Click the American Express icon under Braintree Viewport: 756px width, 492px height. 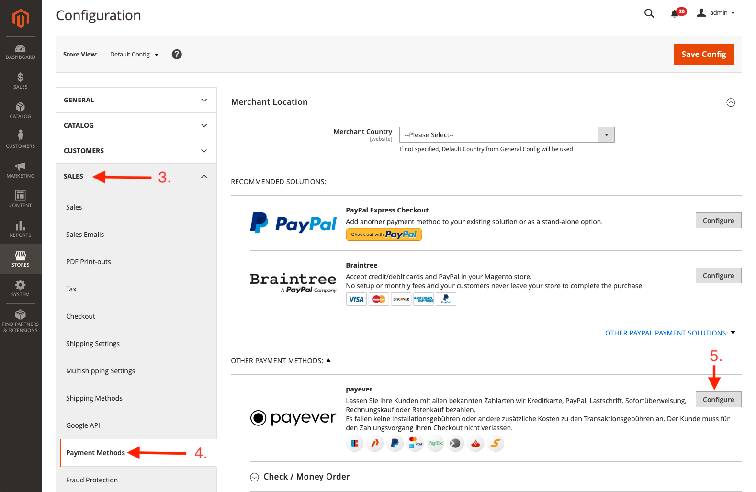click(424, 299)
